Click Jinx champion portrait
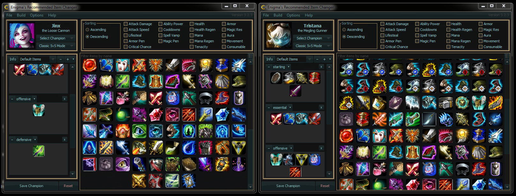 coord(22,35)
